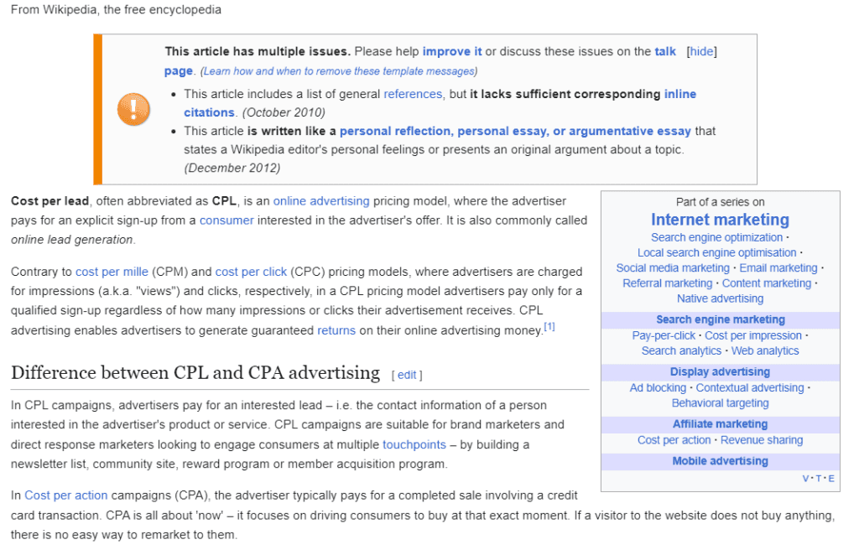The height and width of the screenshot is (550, 859).
Task: Open the 'Search engine marketing' heading link
Action: (721, 319)
